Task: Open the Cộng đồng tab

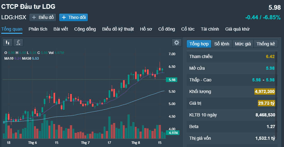Action: [85, 29]
